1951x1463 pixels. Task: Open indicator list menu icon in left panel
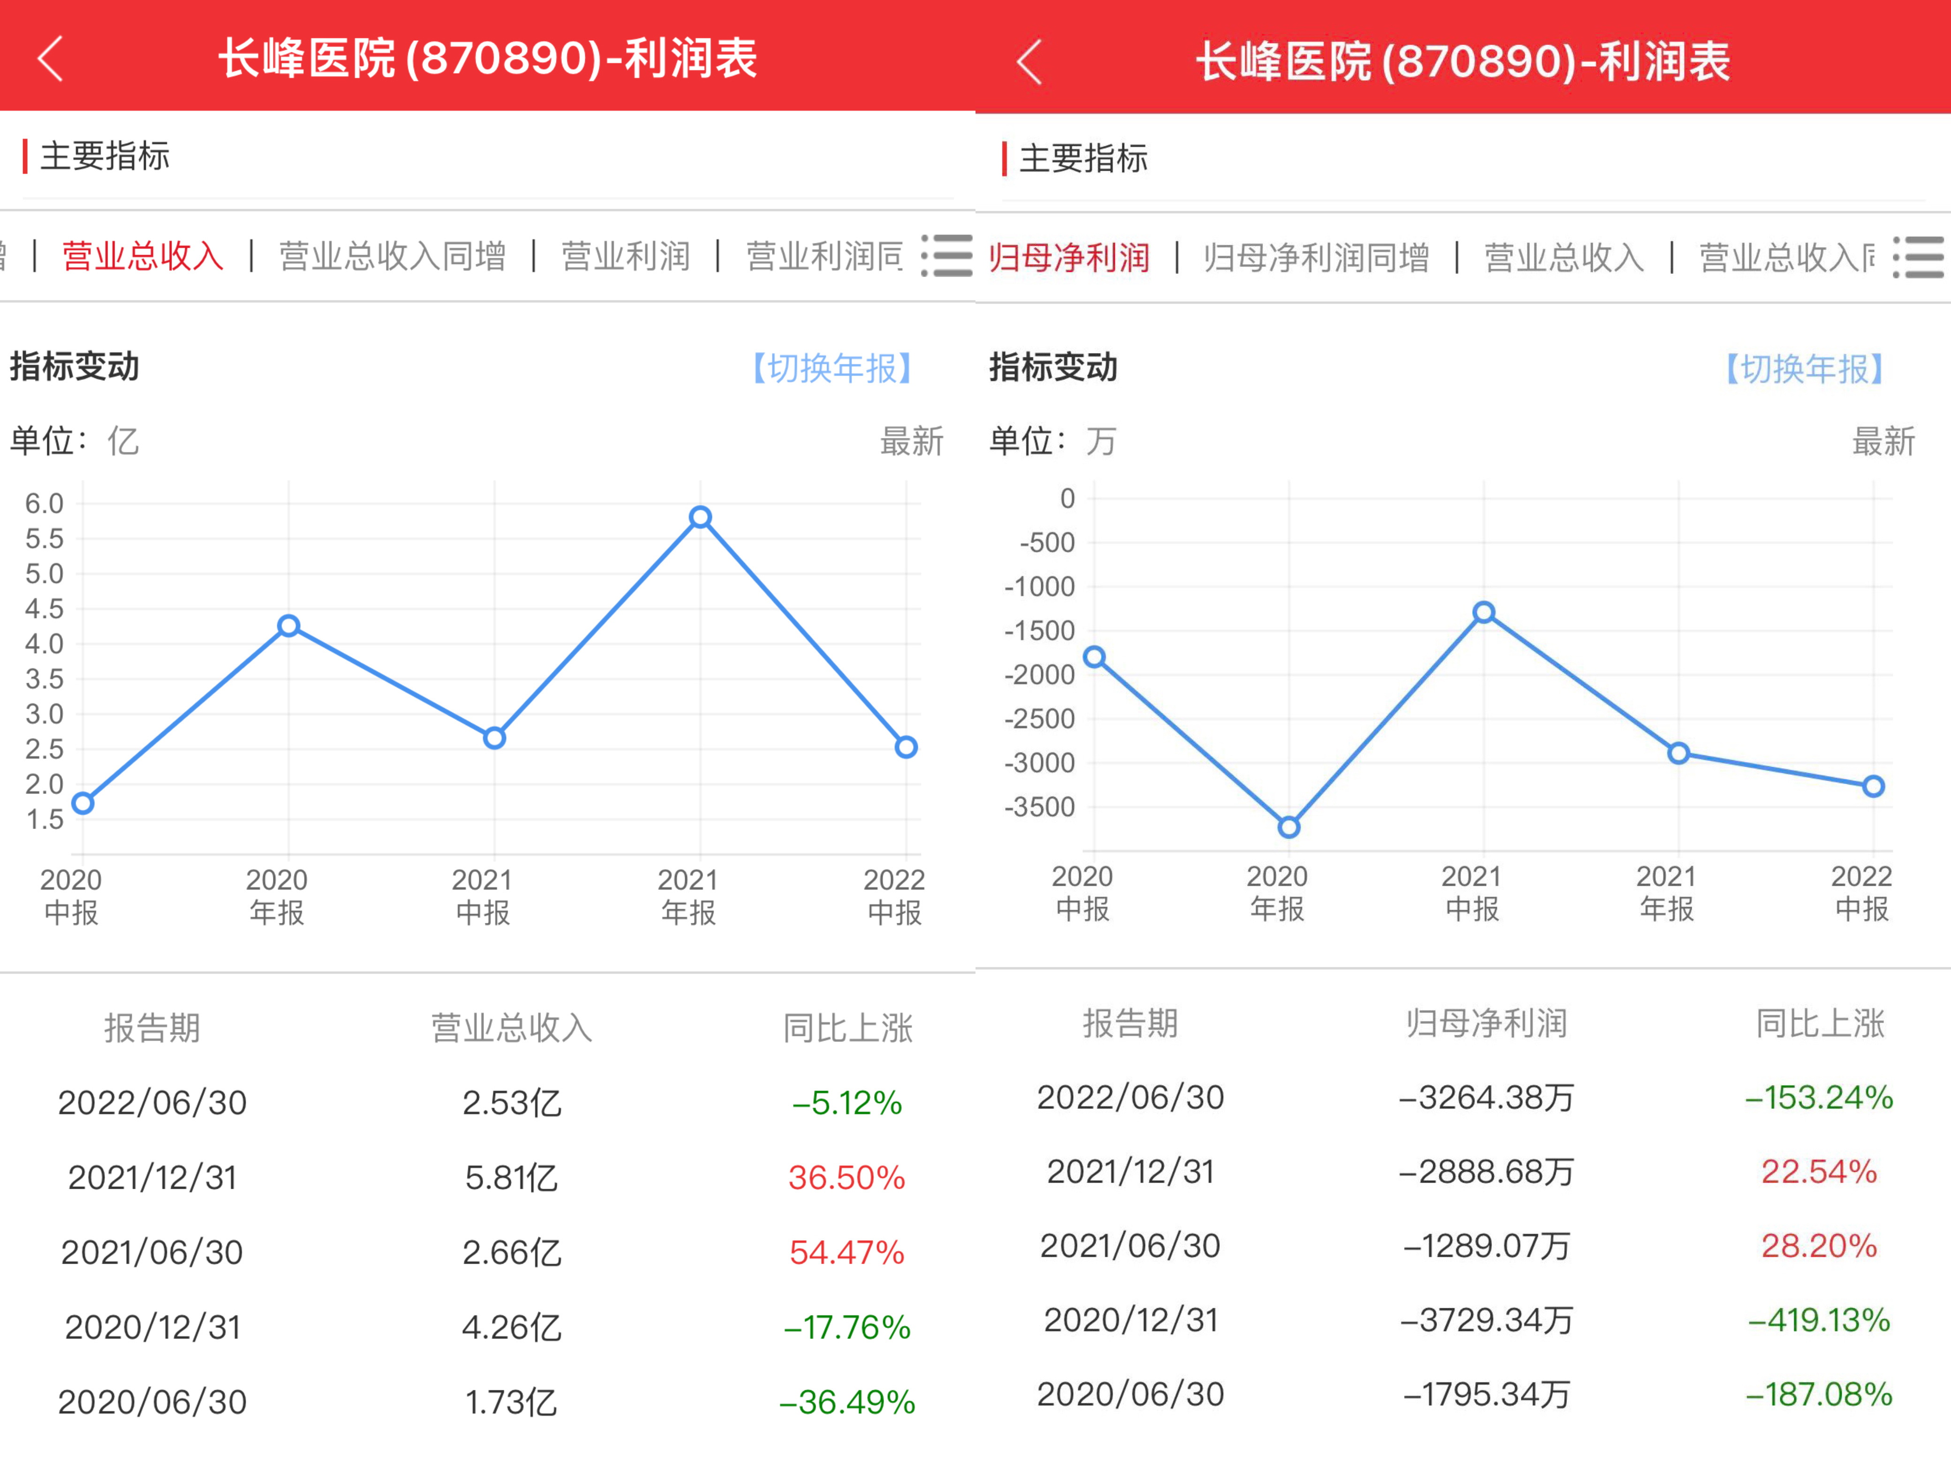946,256
